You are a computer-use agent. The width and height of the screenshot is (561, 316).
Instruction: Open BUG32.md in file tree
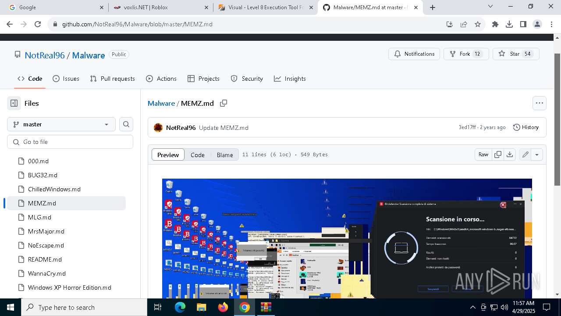[x=43, y=175]
